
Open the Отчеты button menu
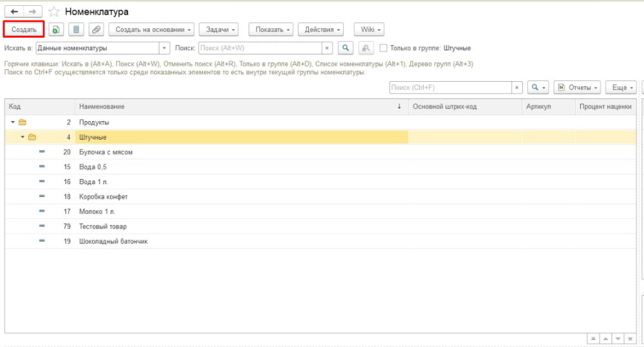click(577, 88)
